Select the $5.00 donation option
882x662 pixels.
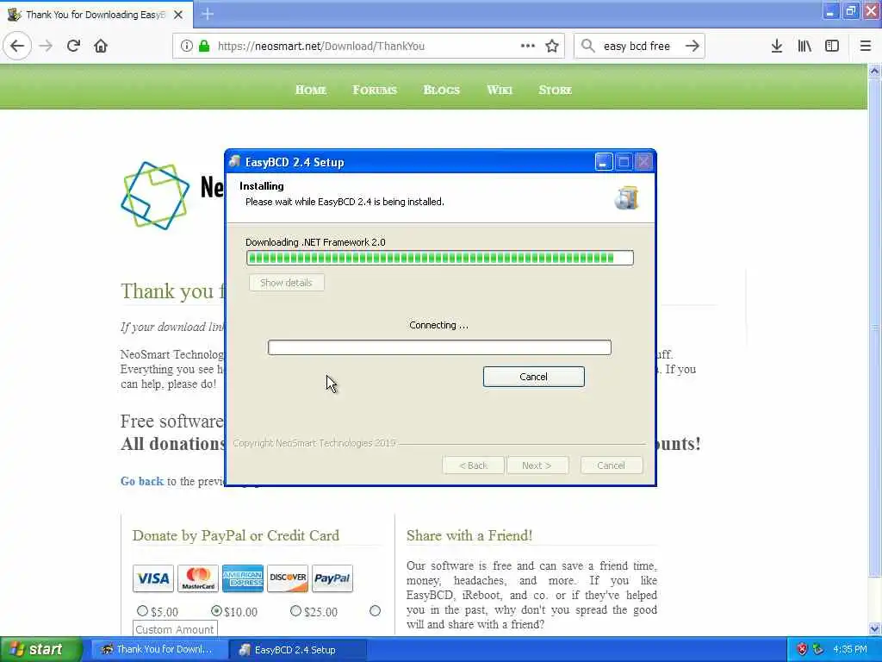[142, 611]
